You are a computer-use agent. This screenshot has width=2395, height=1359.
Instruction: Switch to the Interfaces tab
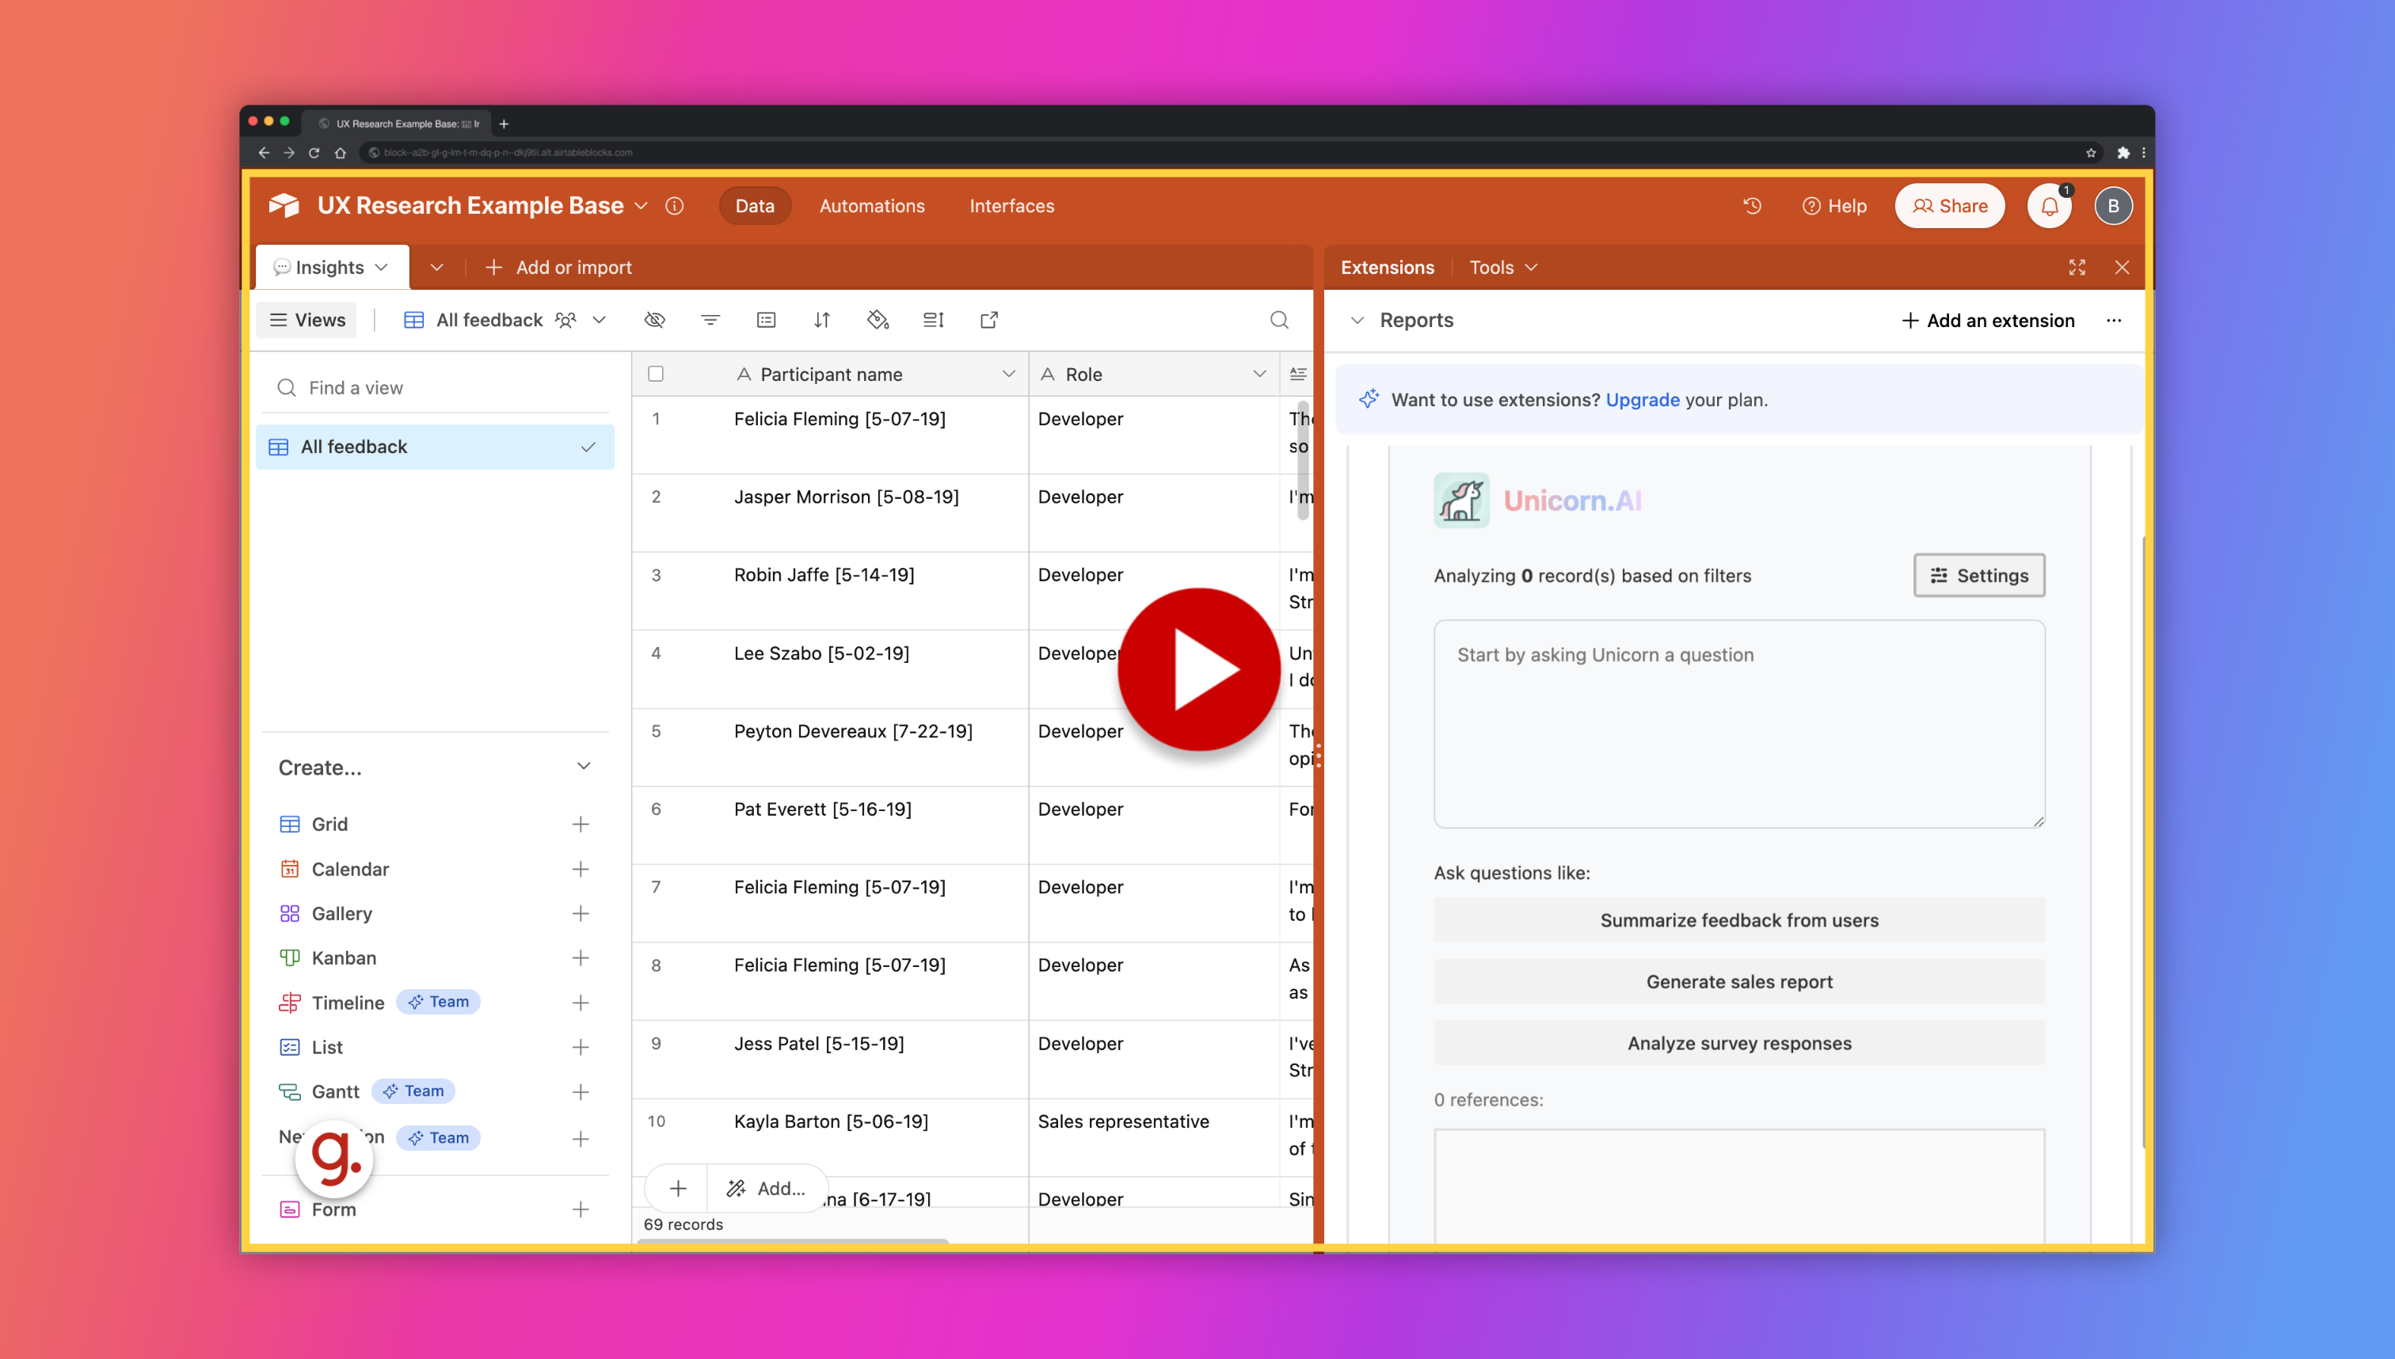click(x=1011, y=206)
